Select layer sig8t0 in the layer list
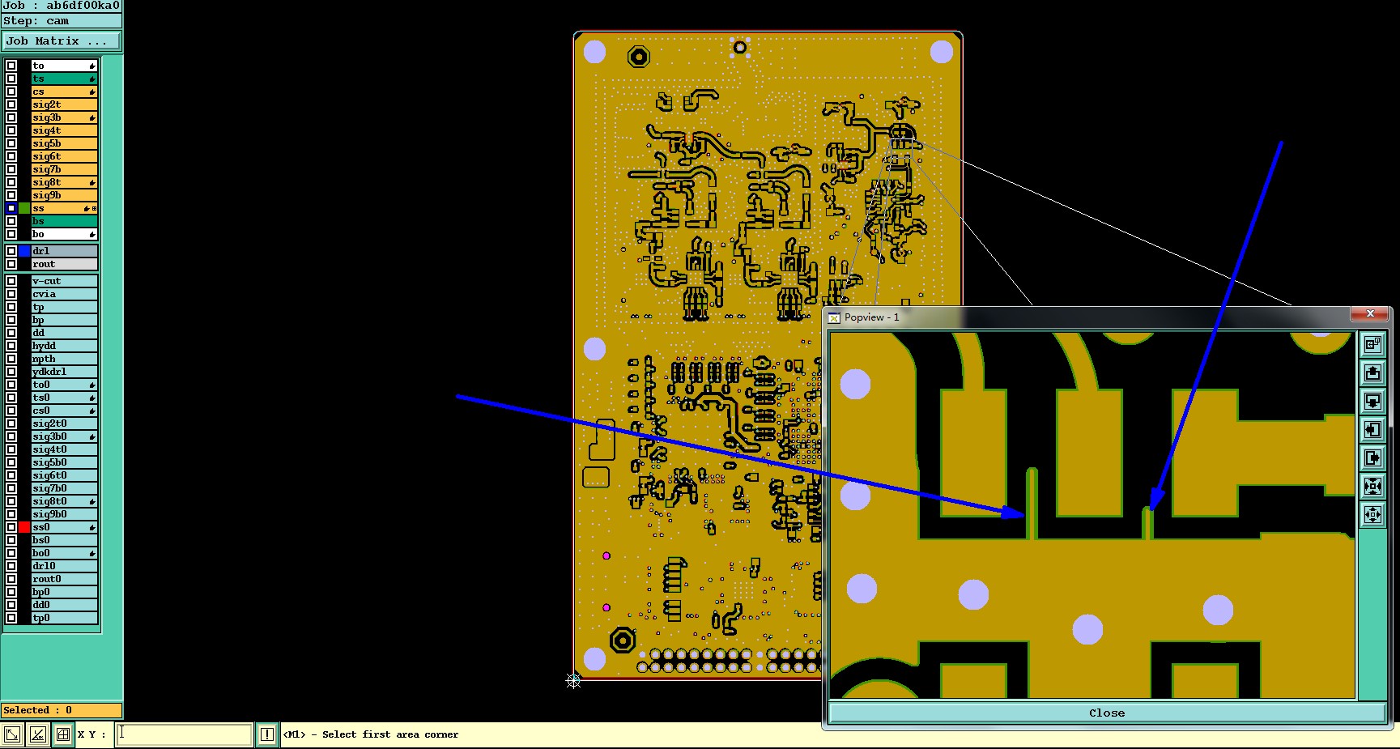Image resolution: width=1400 pixels, height=749 pixels. click(x=64, y=501)
